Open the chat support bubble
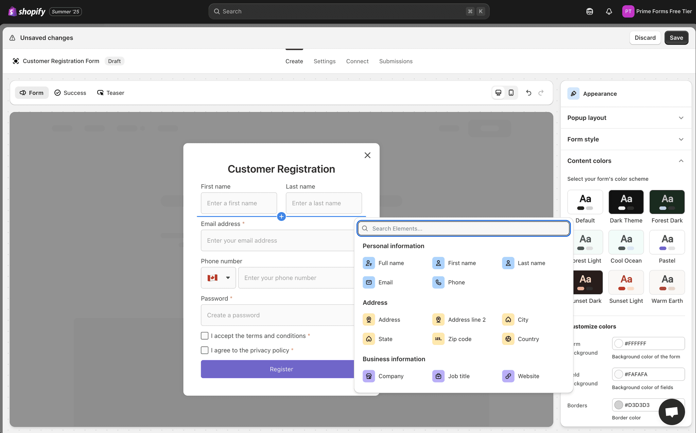Screen dimensions: 696x433 [x=672, y=412]
